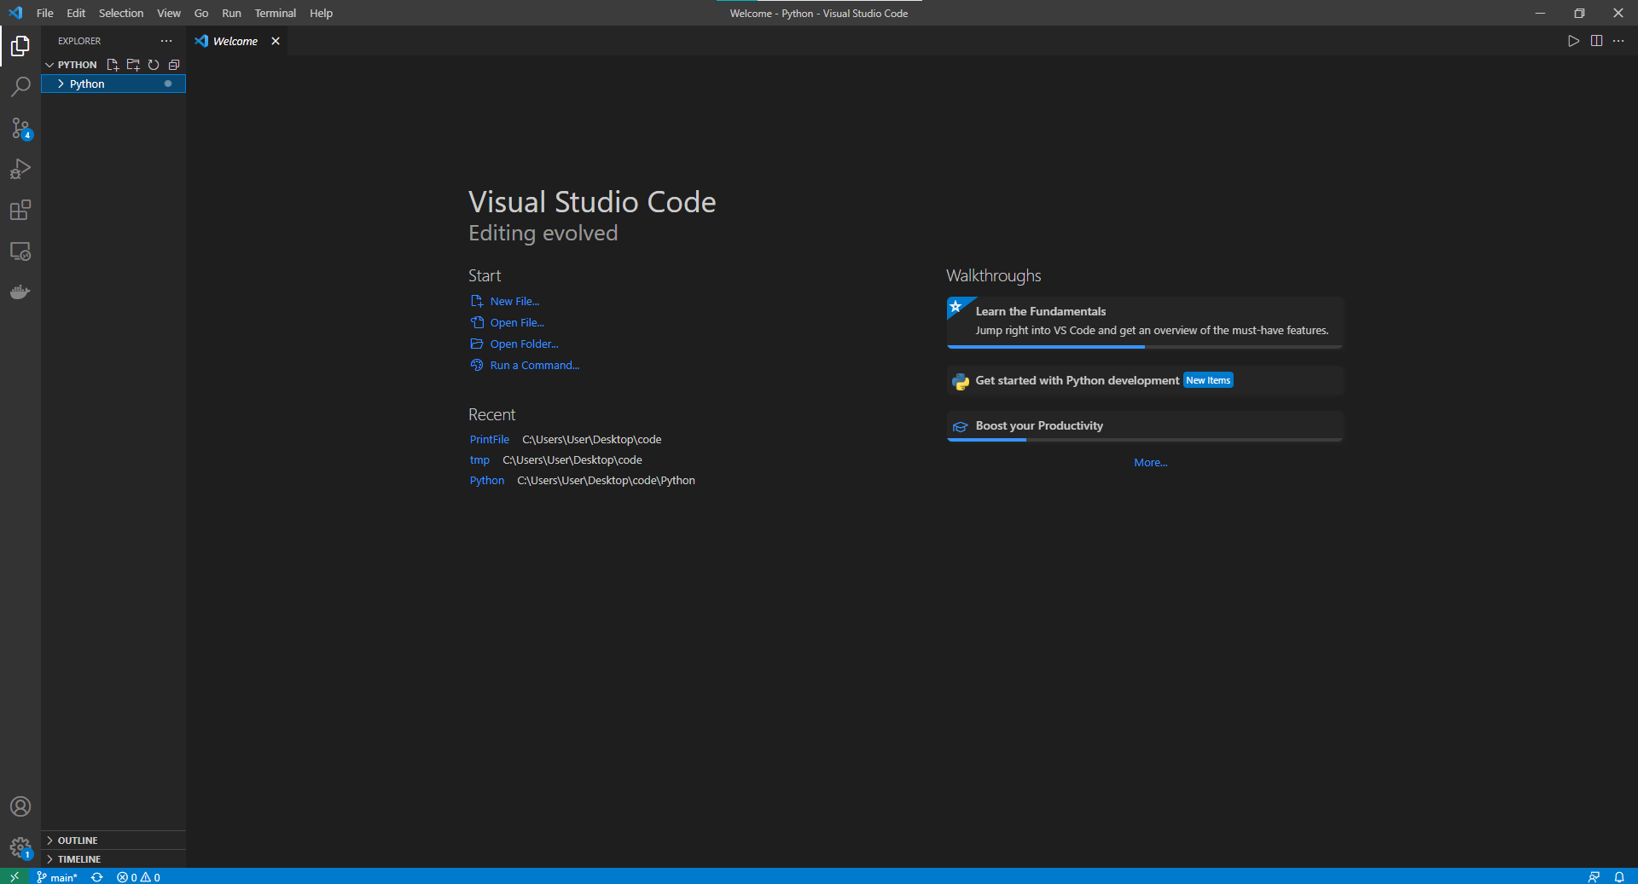Open the File menu

point(45,13)
